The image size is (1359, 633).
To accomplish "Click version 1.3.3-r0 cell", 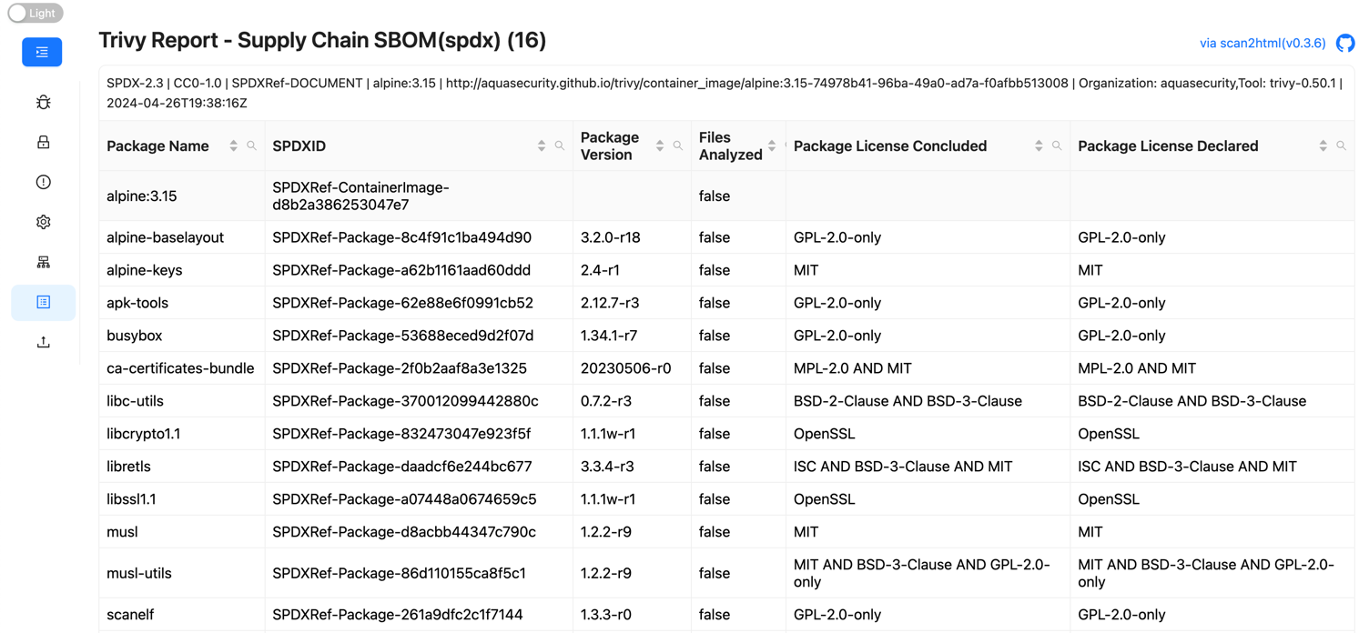I will pos(632,615).
